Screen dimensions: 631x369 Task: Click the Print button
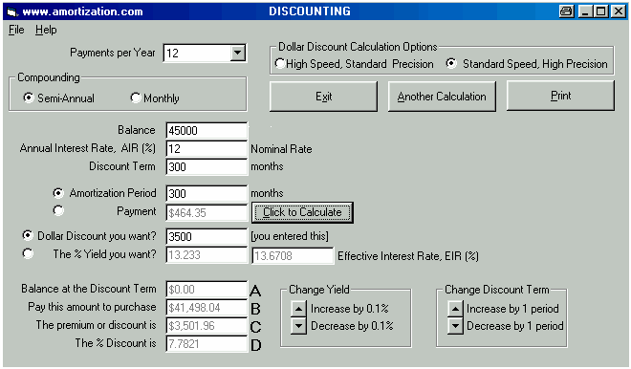(x=560, y=96)
